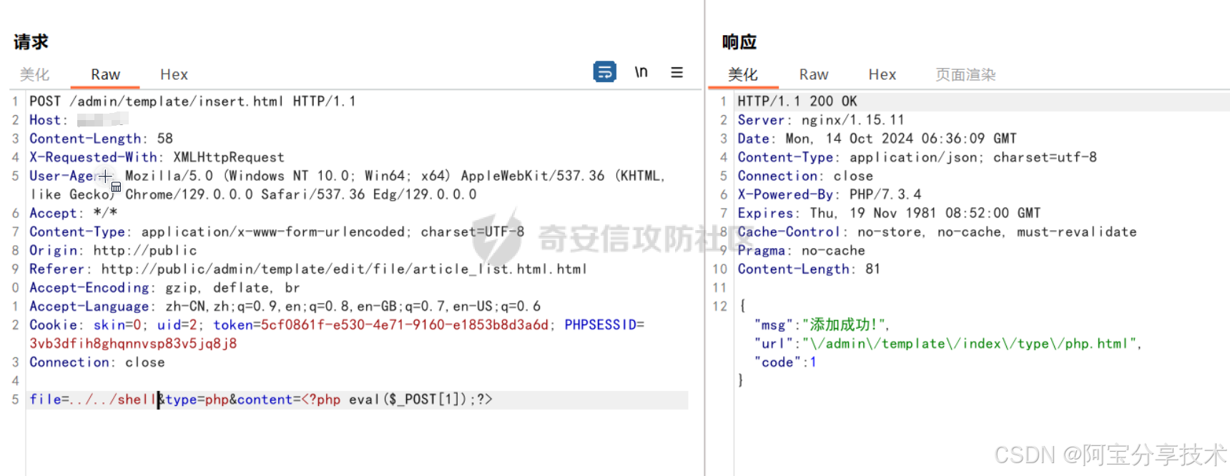Select the request Hex tab
Viewport: 1230px width, 476px height.
174,74
